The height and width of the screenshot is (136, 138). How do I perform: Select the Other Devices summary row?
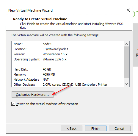click(68, 85)
